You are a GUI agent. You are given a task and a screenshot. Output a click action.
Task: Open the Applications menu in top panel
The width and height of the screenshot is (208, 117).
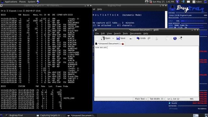tap(11, 2)
